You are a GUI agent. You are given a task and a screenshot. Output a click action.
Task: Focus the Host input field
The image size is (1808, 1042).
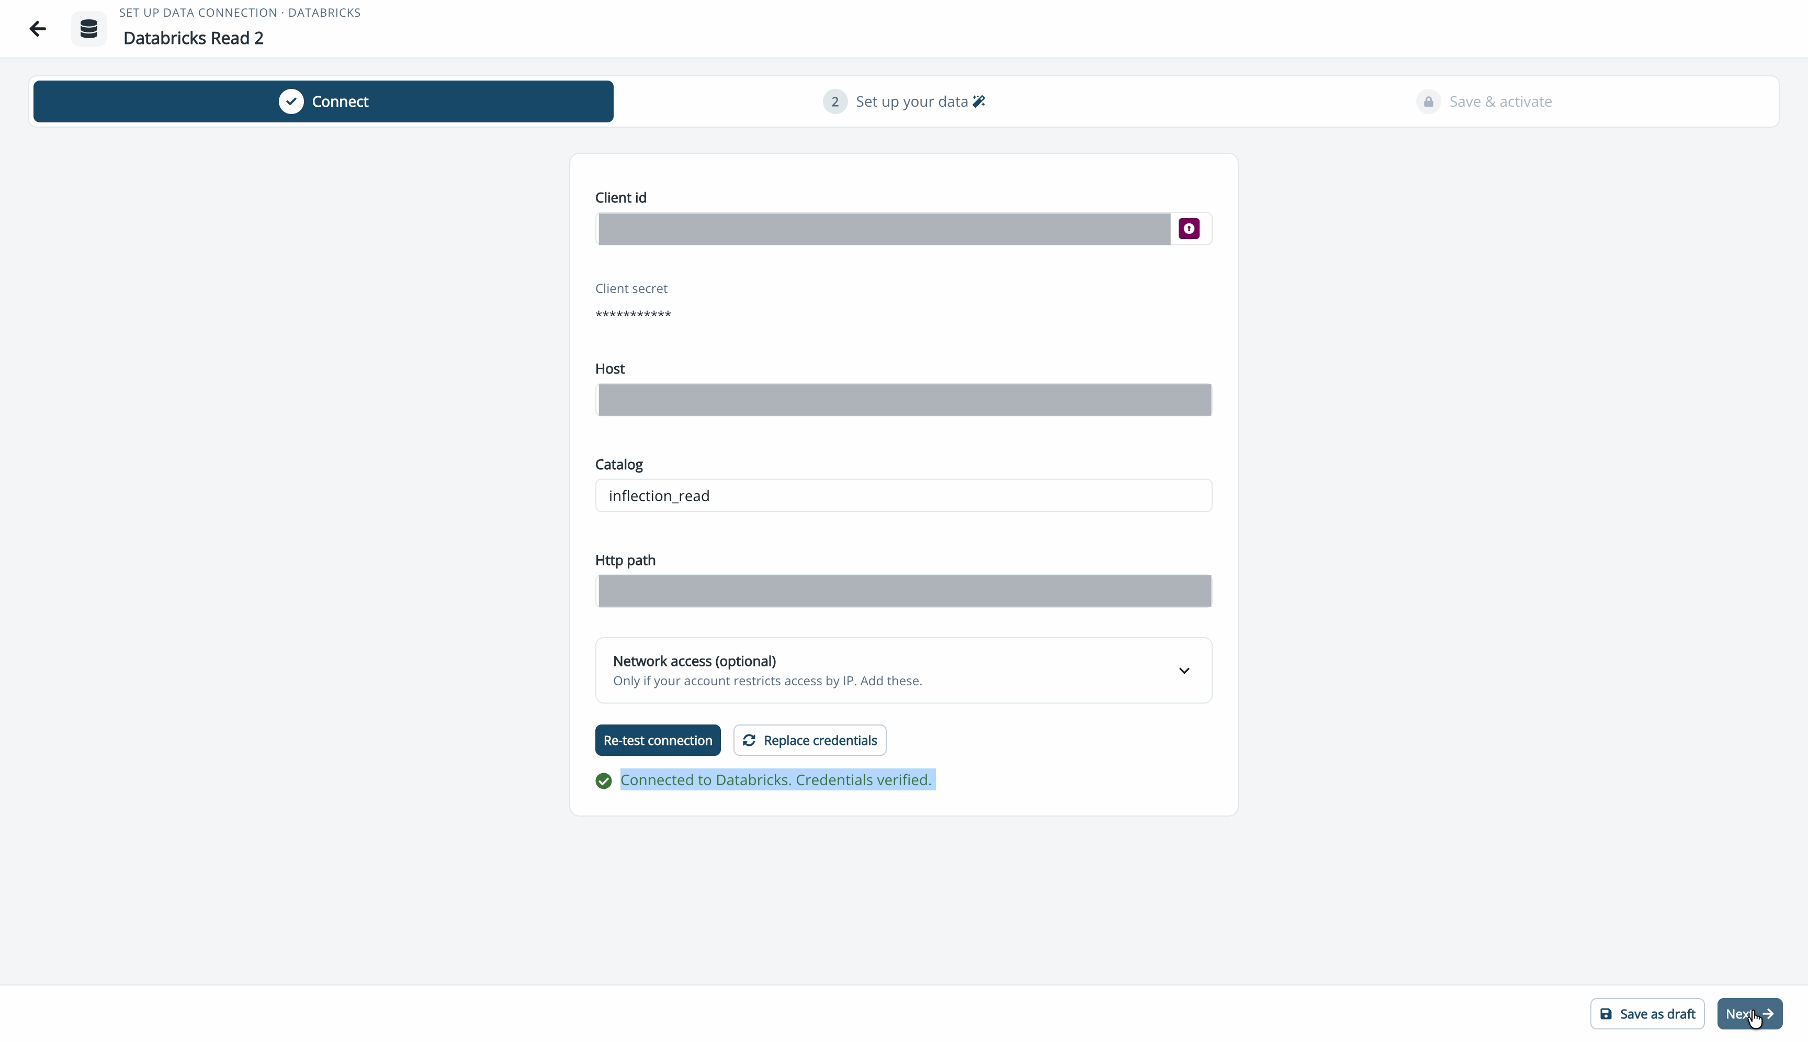coord(903,400)
